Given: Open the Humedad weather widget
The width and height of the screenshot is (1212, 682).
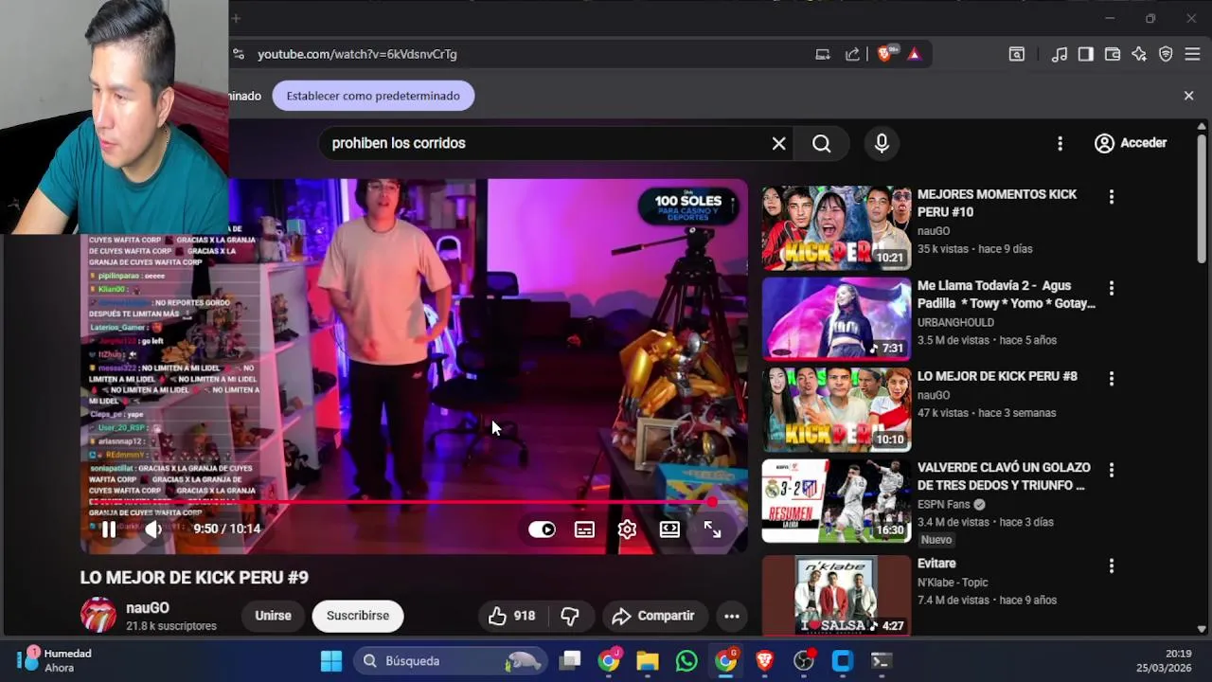Looking at the screenshot, I should (x=57, y=660).
